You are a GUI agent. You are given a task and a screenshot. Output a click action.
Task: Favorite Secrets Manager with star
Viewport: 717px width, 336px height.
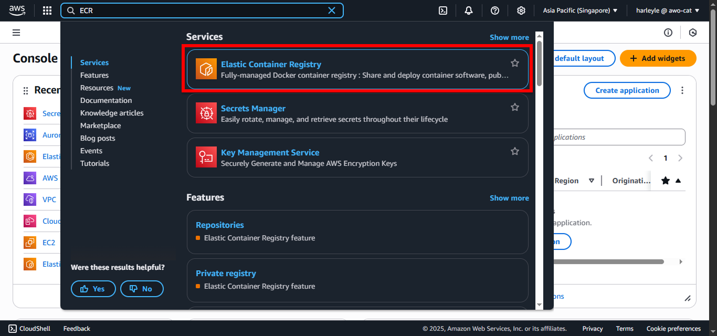(x=515, y=107)
